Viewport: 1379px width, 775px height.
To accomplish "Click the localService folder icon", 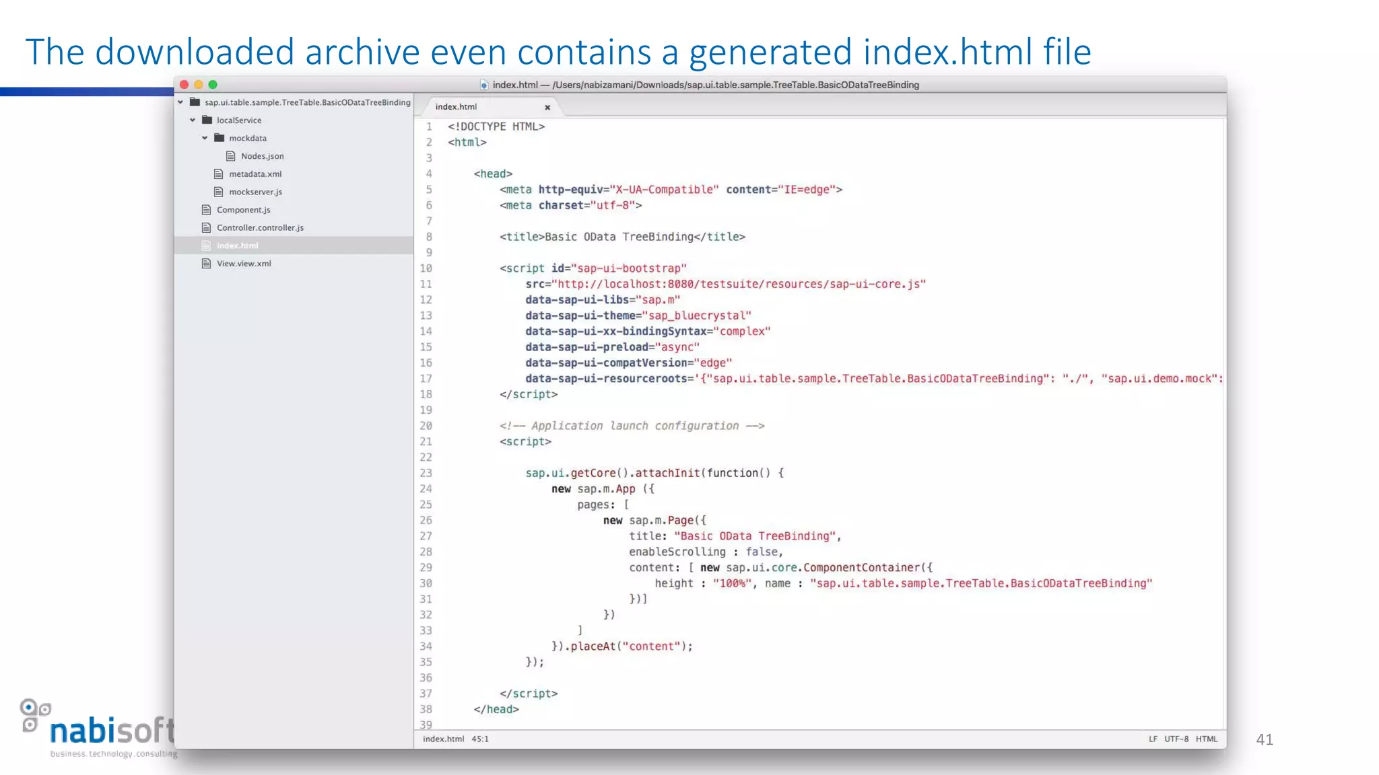I will (x=207, y=120).
